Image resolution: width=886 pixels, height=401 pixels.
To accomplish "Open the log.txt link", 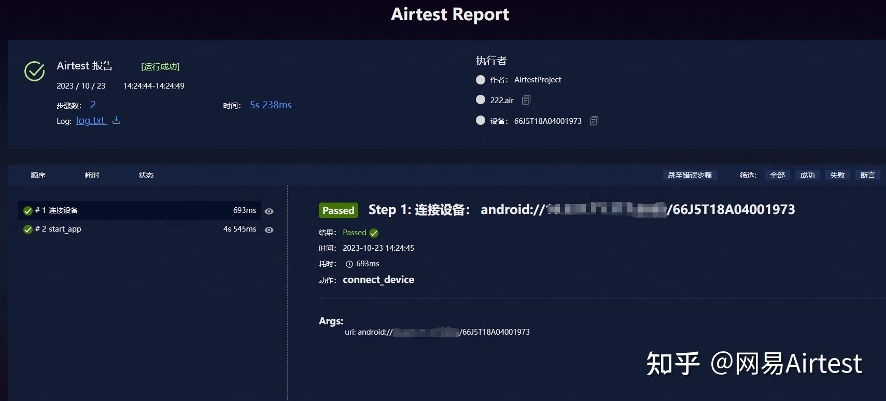I will pyautogui.click(x=91, y=121).
